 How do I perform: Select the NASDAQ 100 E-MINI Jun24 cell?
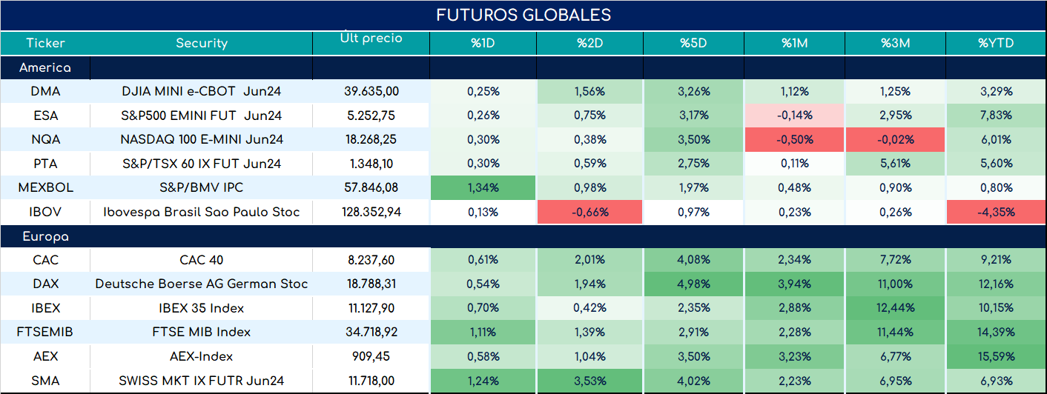[201, 139]
